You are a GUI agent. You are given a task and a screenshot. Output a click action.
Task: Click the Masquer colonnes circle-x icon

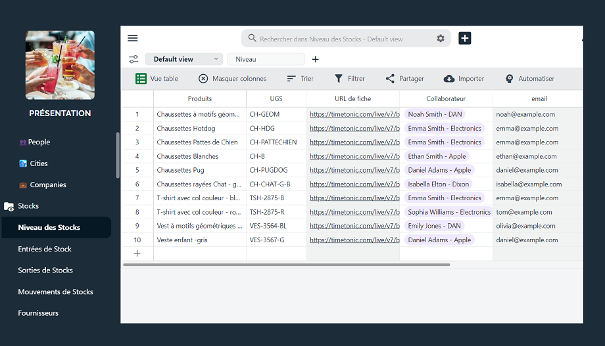point(203,79)
